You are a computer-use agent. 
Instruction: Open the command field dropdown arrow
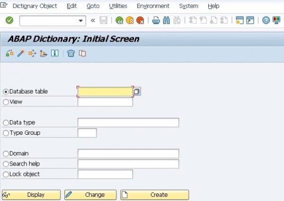(x=81, y=21)
